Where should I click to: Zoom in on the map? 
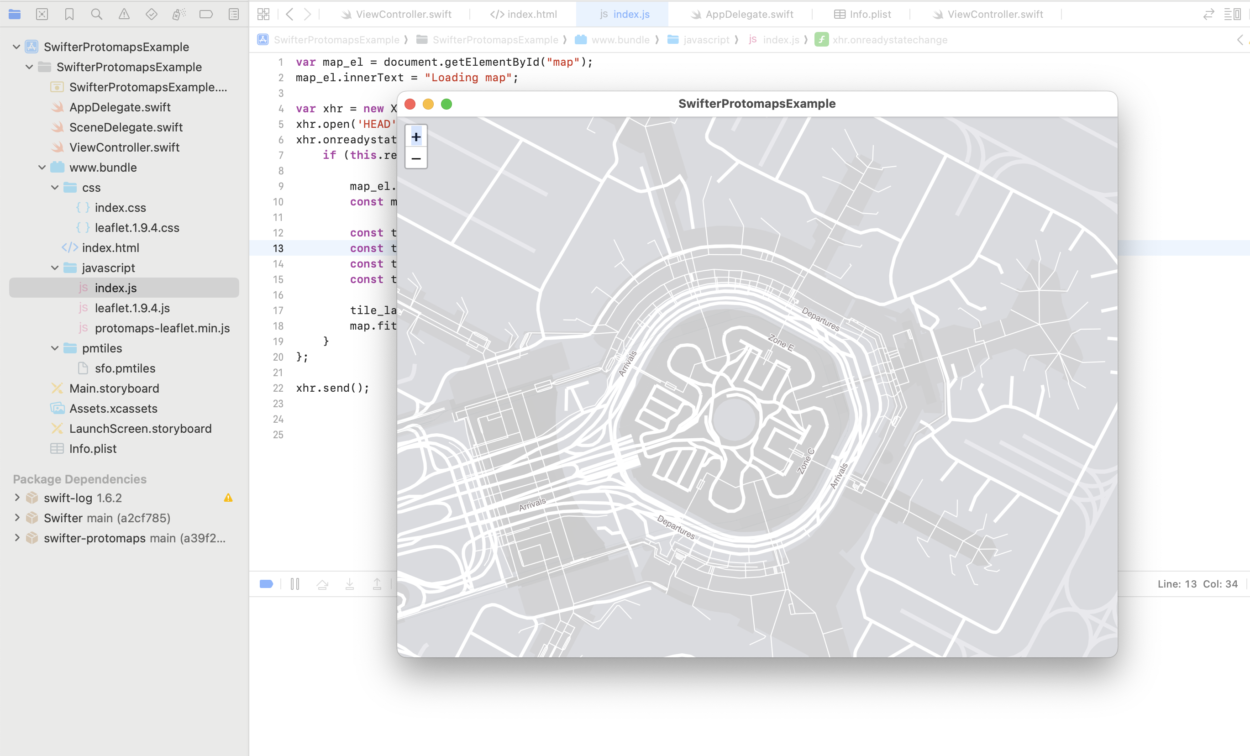pyautogui.click(x=416, y=136)
